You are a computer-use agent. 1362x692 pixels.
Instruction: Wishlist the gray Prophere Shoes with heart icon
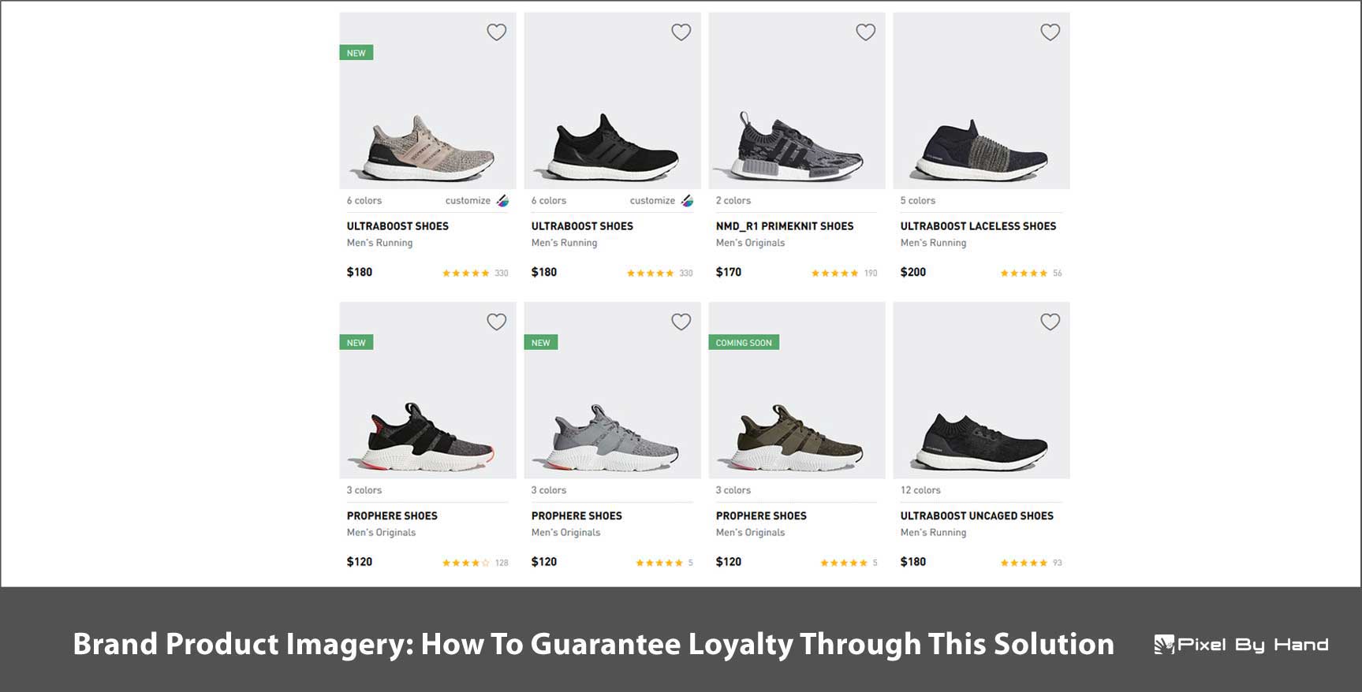(x=681, y=322)
